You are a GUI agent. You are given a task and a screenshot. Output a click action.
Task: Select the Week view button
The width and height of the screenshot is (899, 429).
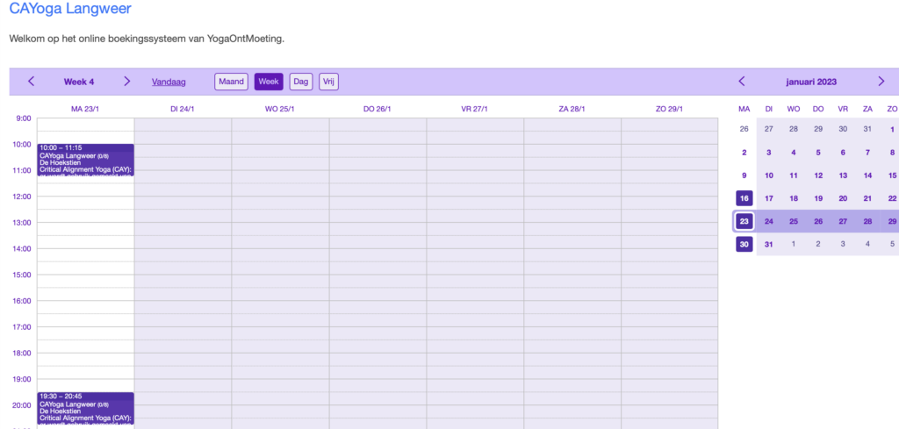click(x=269, y=82)
